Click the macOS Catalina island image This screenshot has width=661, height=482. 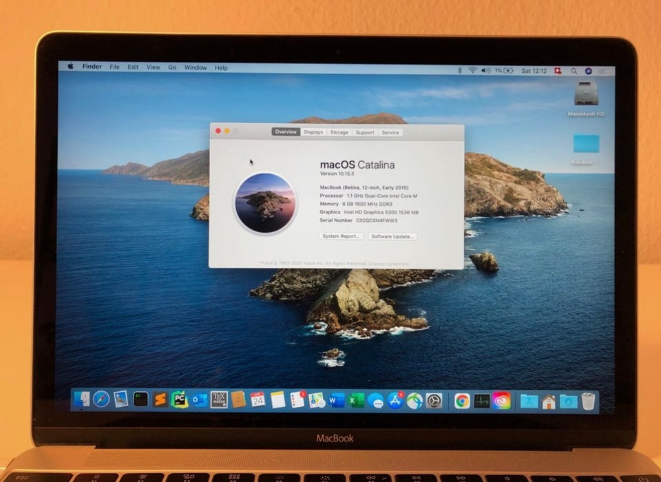[265, 203]
